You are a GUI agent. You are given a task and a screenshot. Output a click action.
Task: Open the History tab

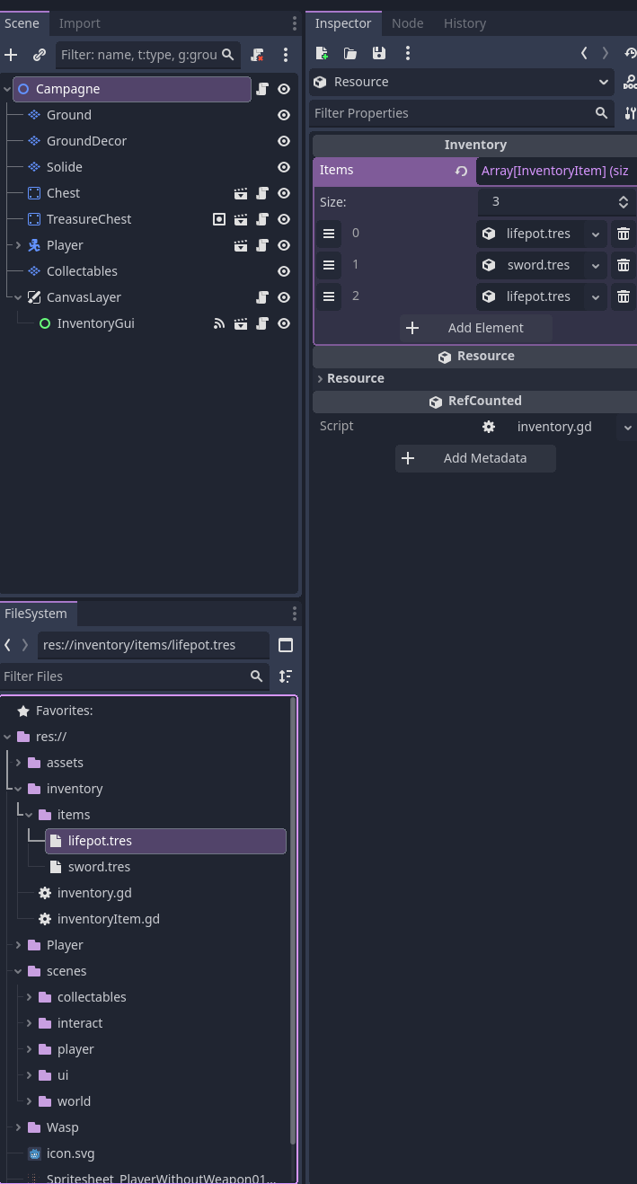(x=464, y=23)
